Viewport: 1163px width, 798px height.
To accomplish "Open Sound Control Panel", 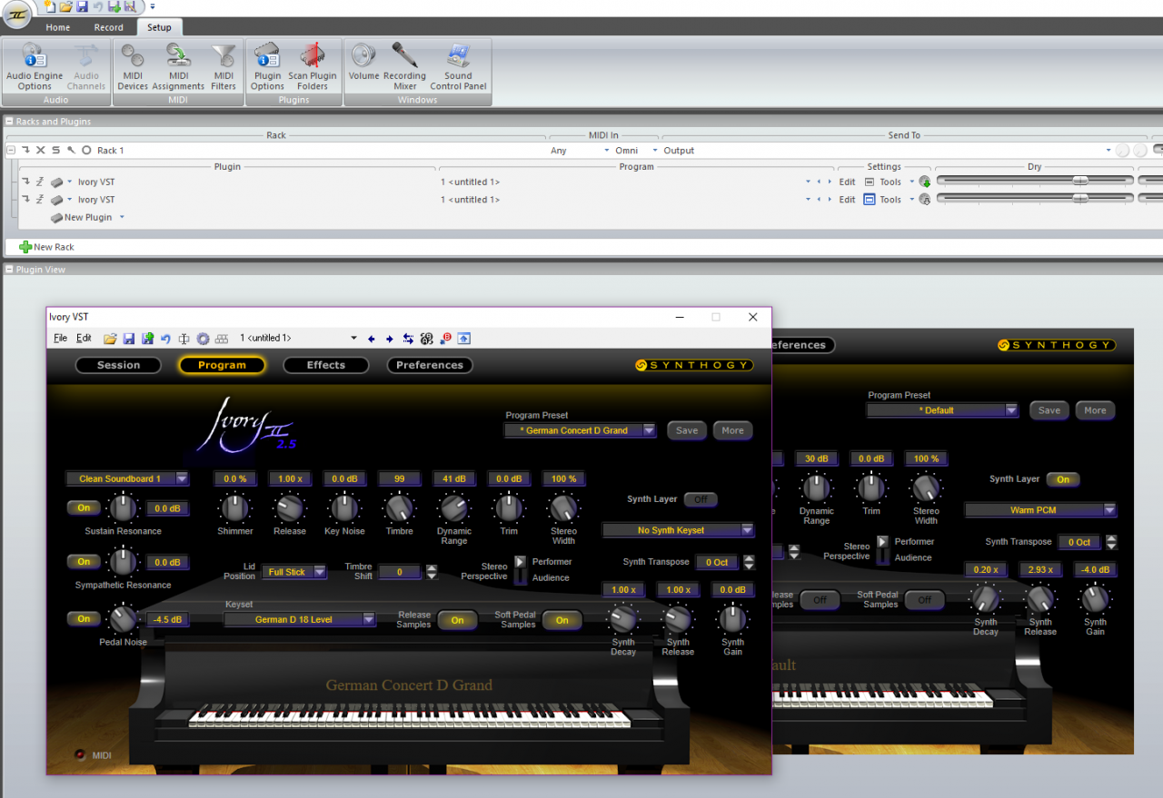I will click(458, 67).
